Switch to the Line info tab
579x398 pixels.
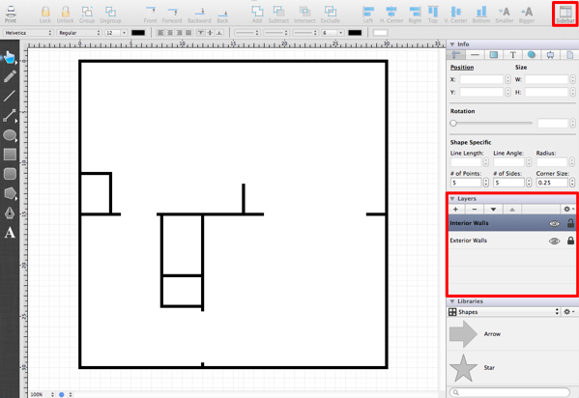[x=475, y=55]
